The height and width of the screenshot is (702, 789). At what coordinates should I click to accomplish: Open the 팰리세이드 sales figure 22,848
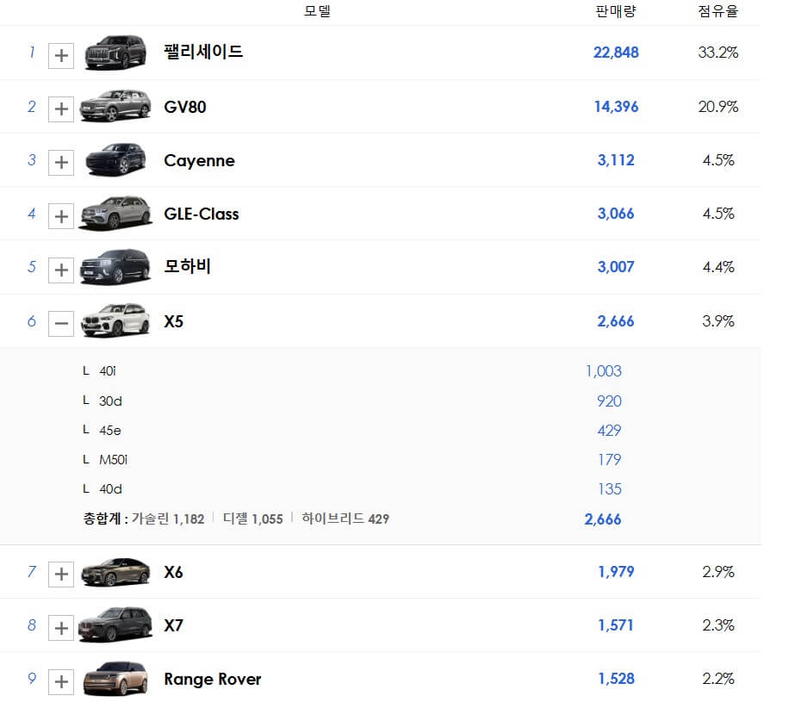617,53
